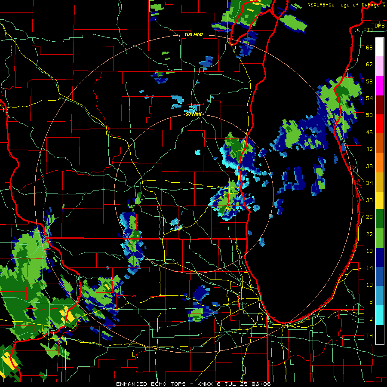Click the legend value 14
387x387 pixels.
(x=369, y=268)
